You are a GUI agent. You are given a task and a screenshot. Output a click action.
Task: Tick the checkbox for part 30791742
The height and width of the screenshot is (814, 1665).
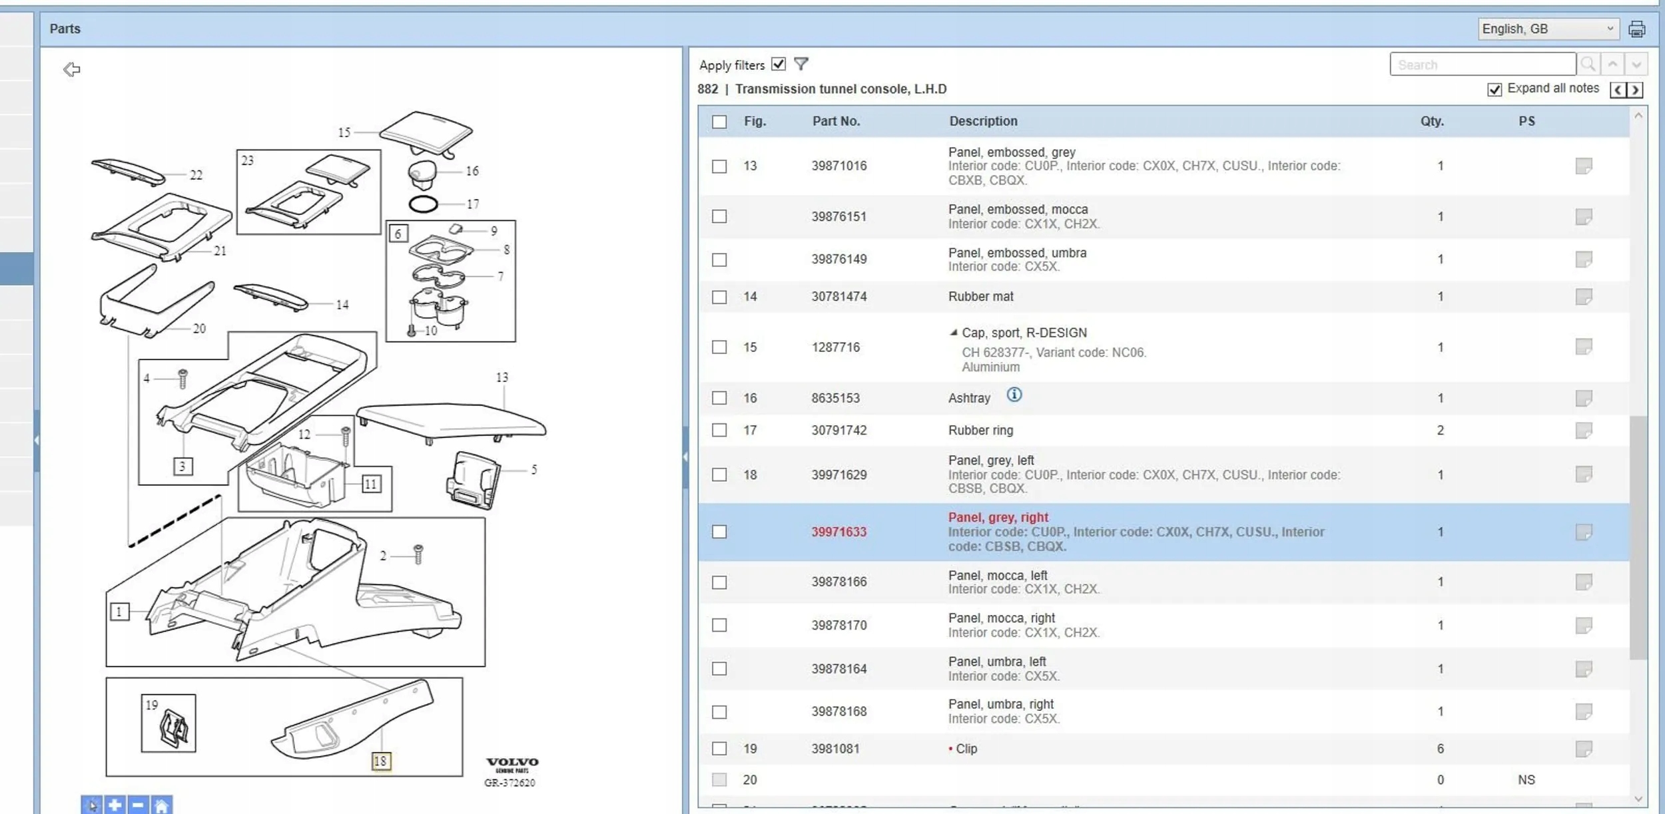[x=719, y=430]
